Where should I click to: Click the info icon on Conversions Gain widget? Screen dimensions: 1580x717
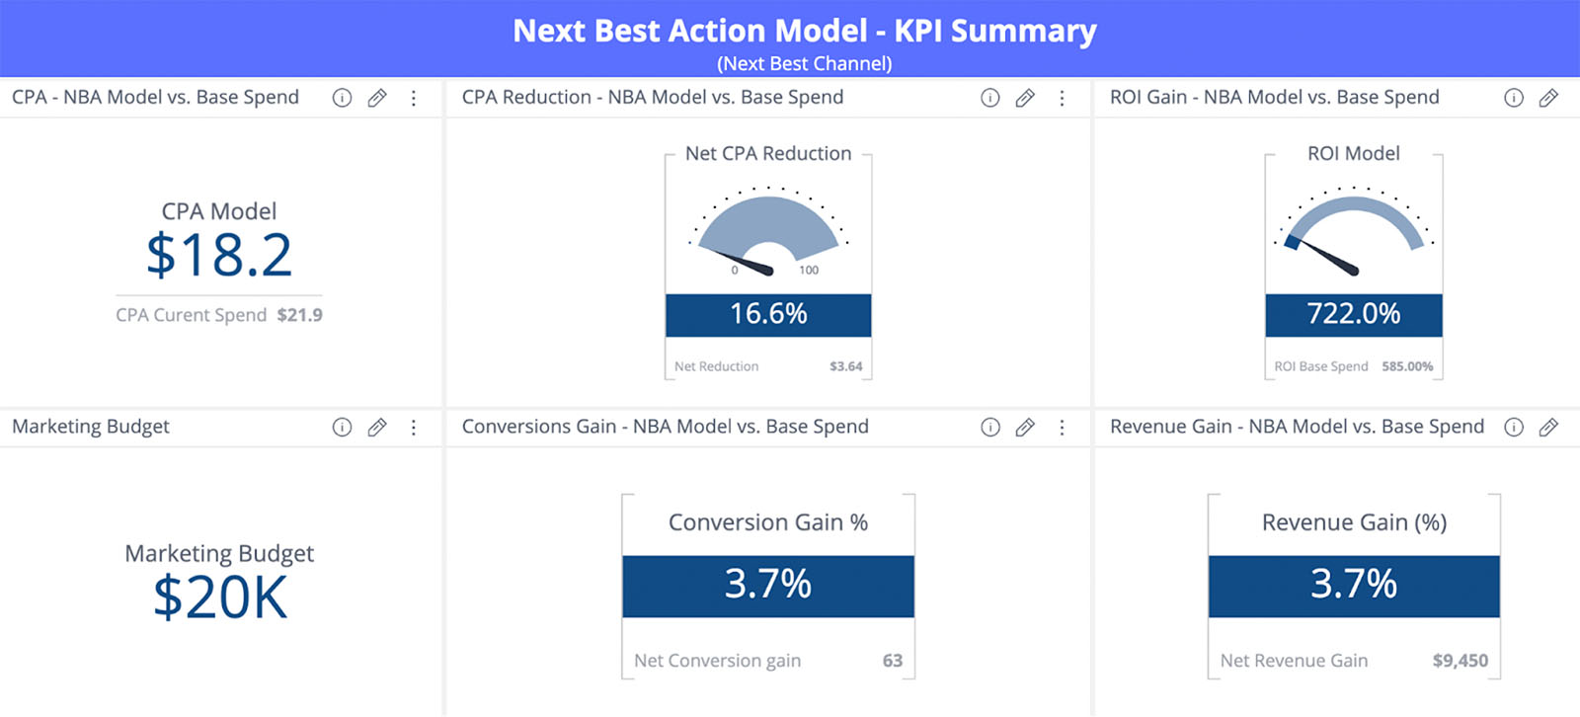click(990, 428)
